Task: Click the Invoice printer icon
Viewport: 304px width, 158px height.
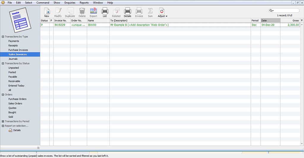Action: tap(139, 12)
